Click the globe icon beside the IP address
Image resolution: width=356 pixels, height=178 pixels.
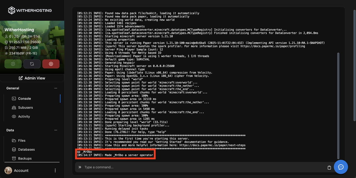pos(6,42)
